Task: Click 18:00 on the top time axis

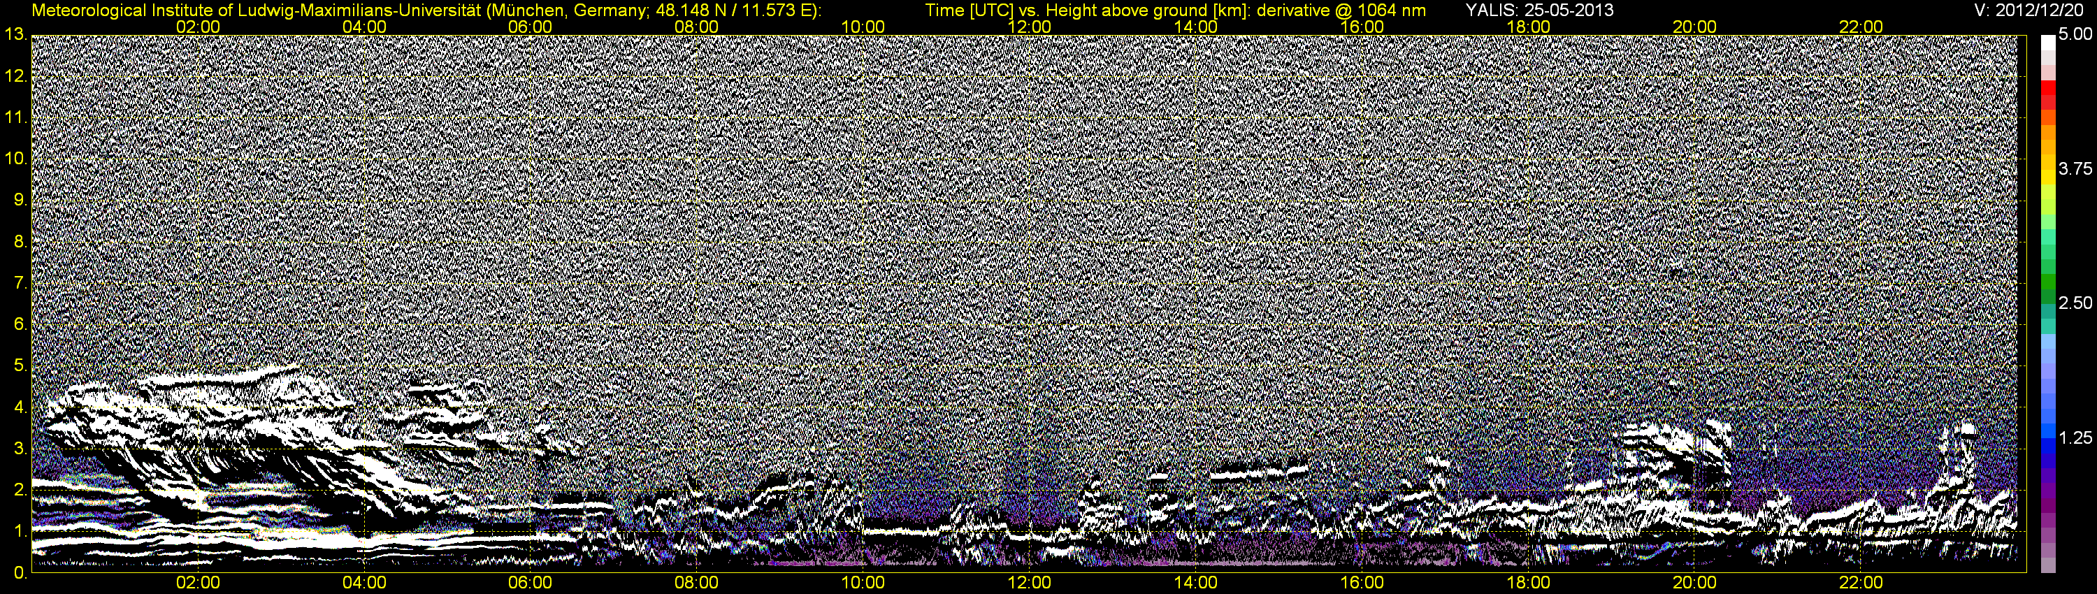Action: click(1528, 27)
